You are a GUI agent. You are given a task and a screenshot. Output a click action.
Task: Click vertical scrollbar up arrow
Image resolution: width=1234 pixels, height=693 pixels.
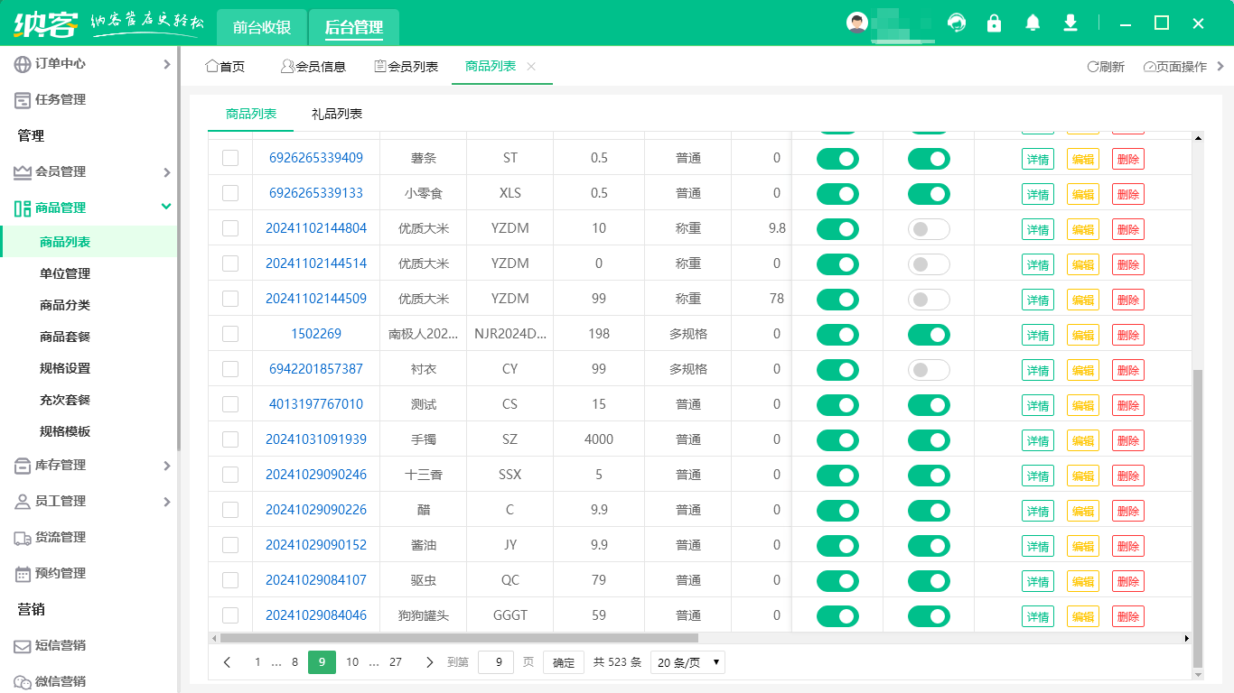coord(1199,138)
